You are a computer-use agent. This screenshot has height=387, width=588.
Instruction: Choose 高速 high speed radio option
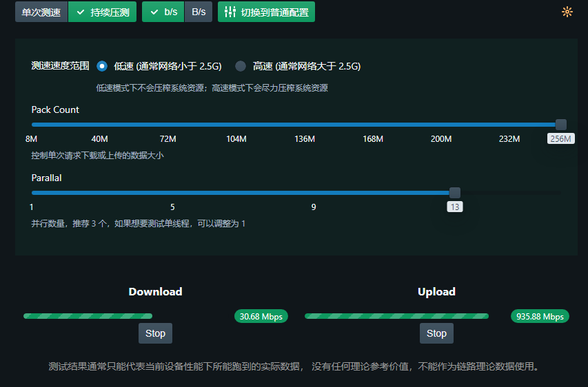tap(241, 66)
